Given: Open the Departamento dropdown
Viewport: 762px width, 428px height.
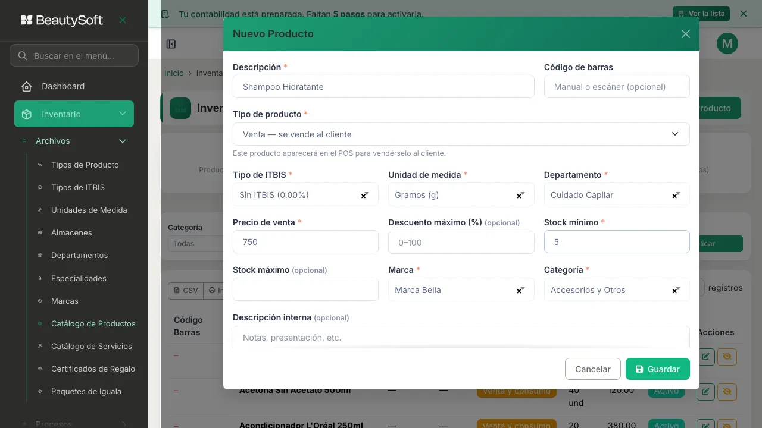Looking at the screenshot, I should 617,195.
